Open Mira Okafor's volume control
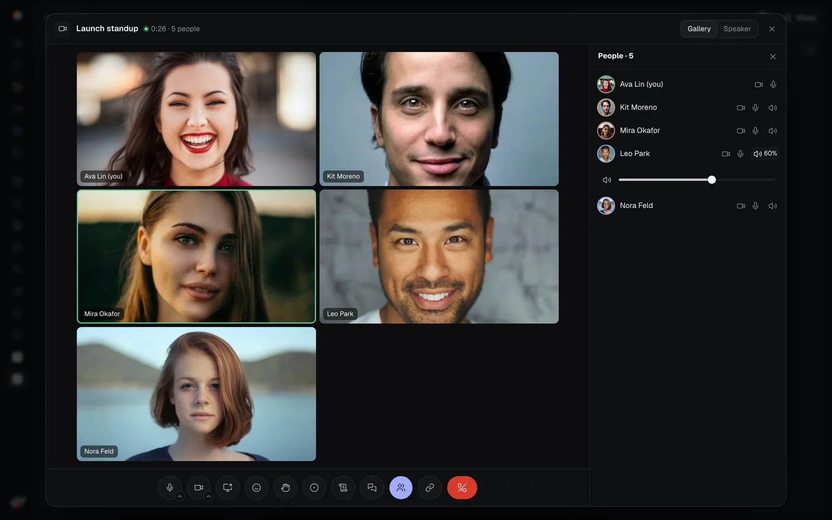Viewport: 832px width, 520px height. [x=773, y=131]
